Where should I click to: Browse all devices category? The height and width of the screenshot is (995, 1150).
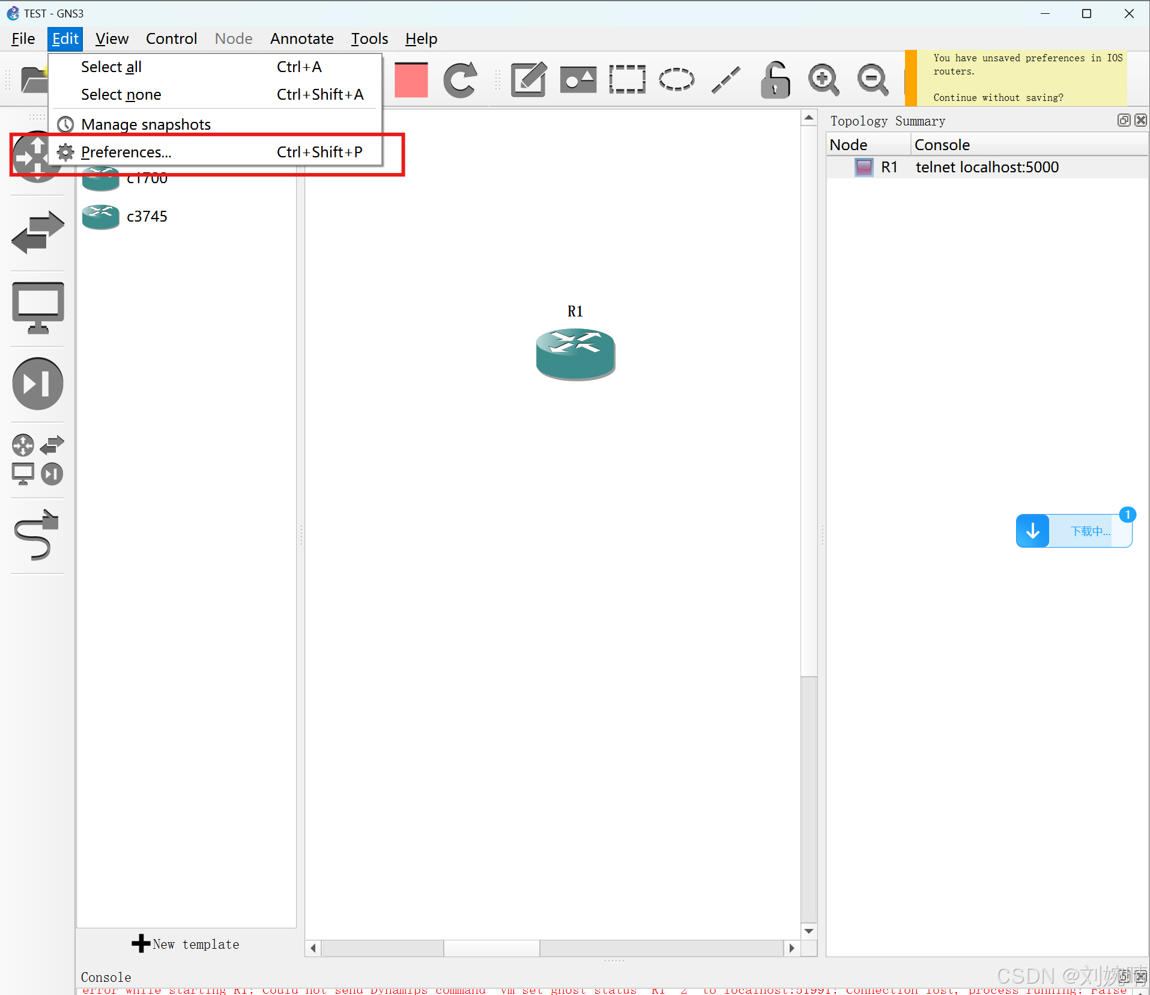37,459
